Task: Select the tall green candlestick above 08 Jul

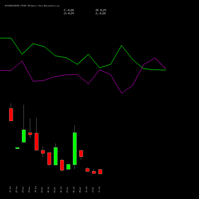Action: click(75, 148)
